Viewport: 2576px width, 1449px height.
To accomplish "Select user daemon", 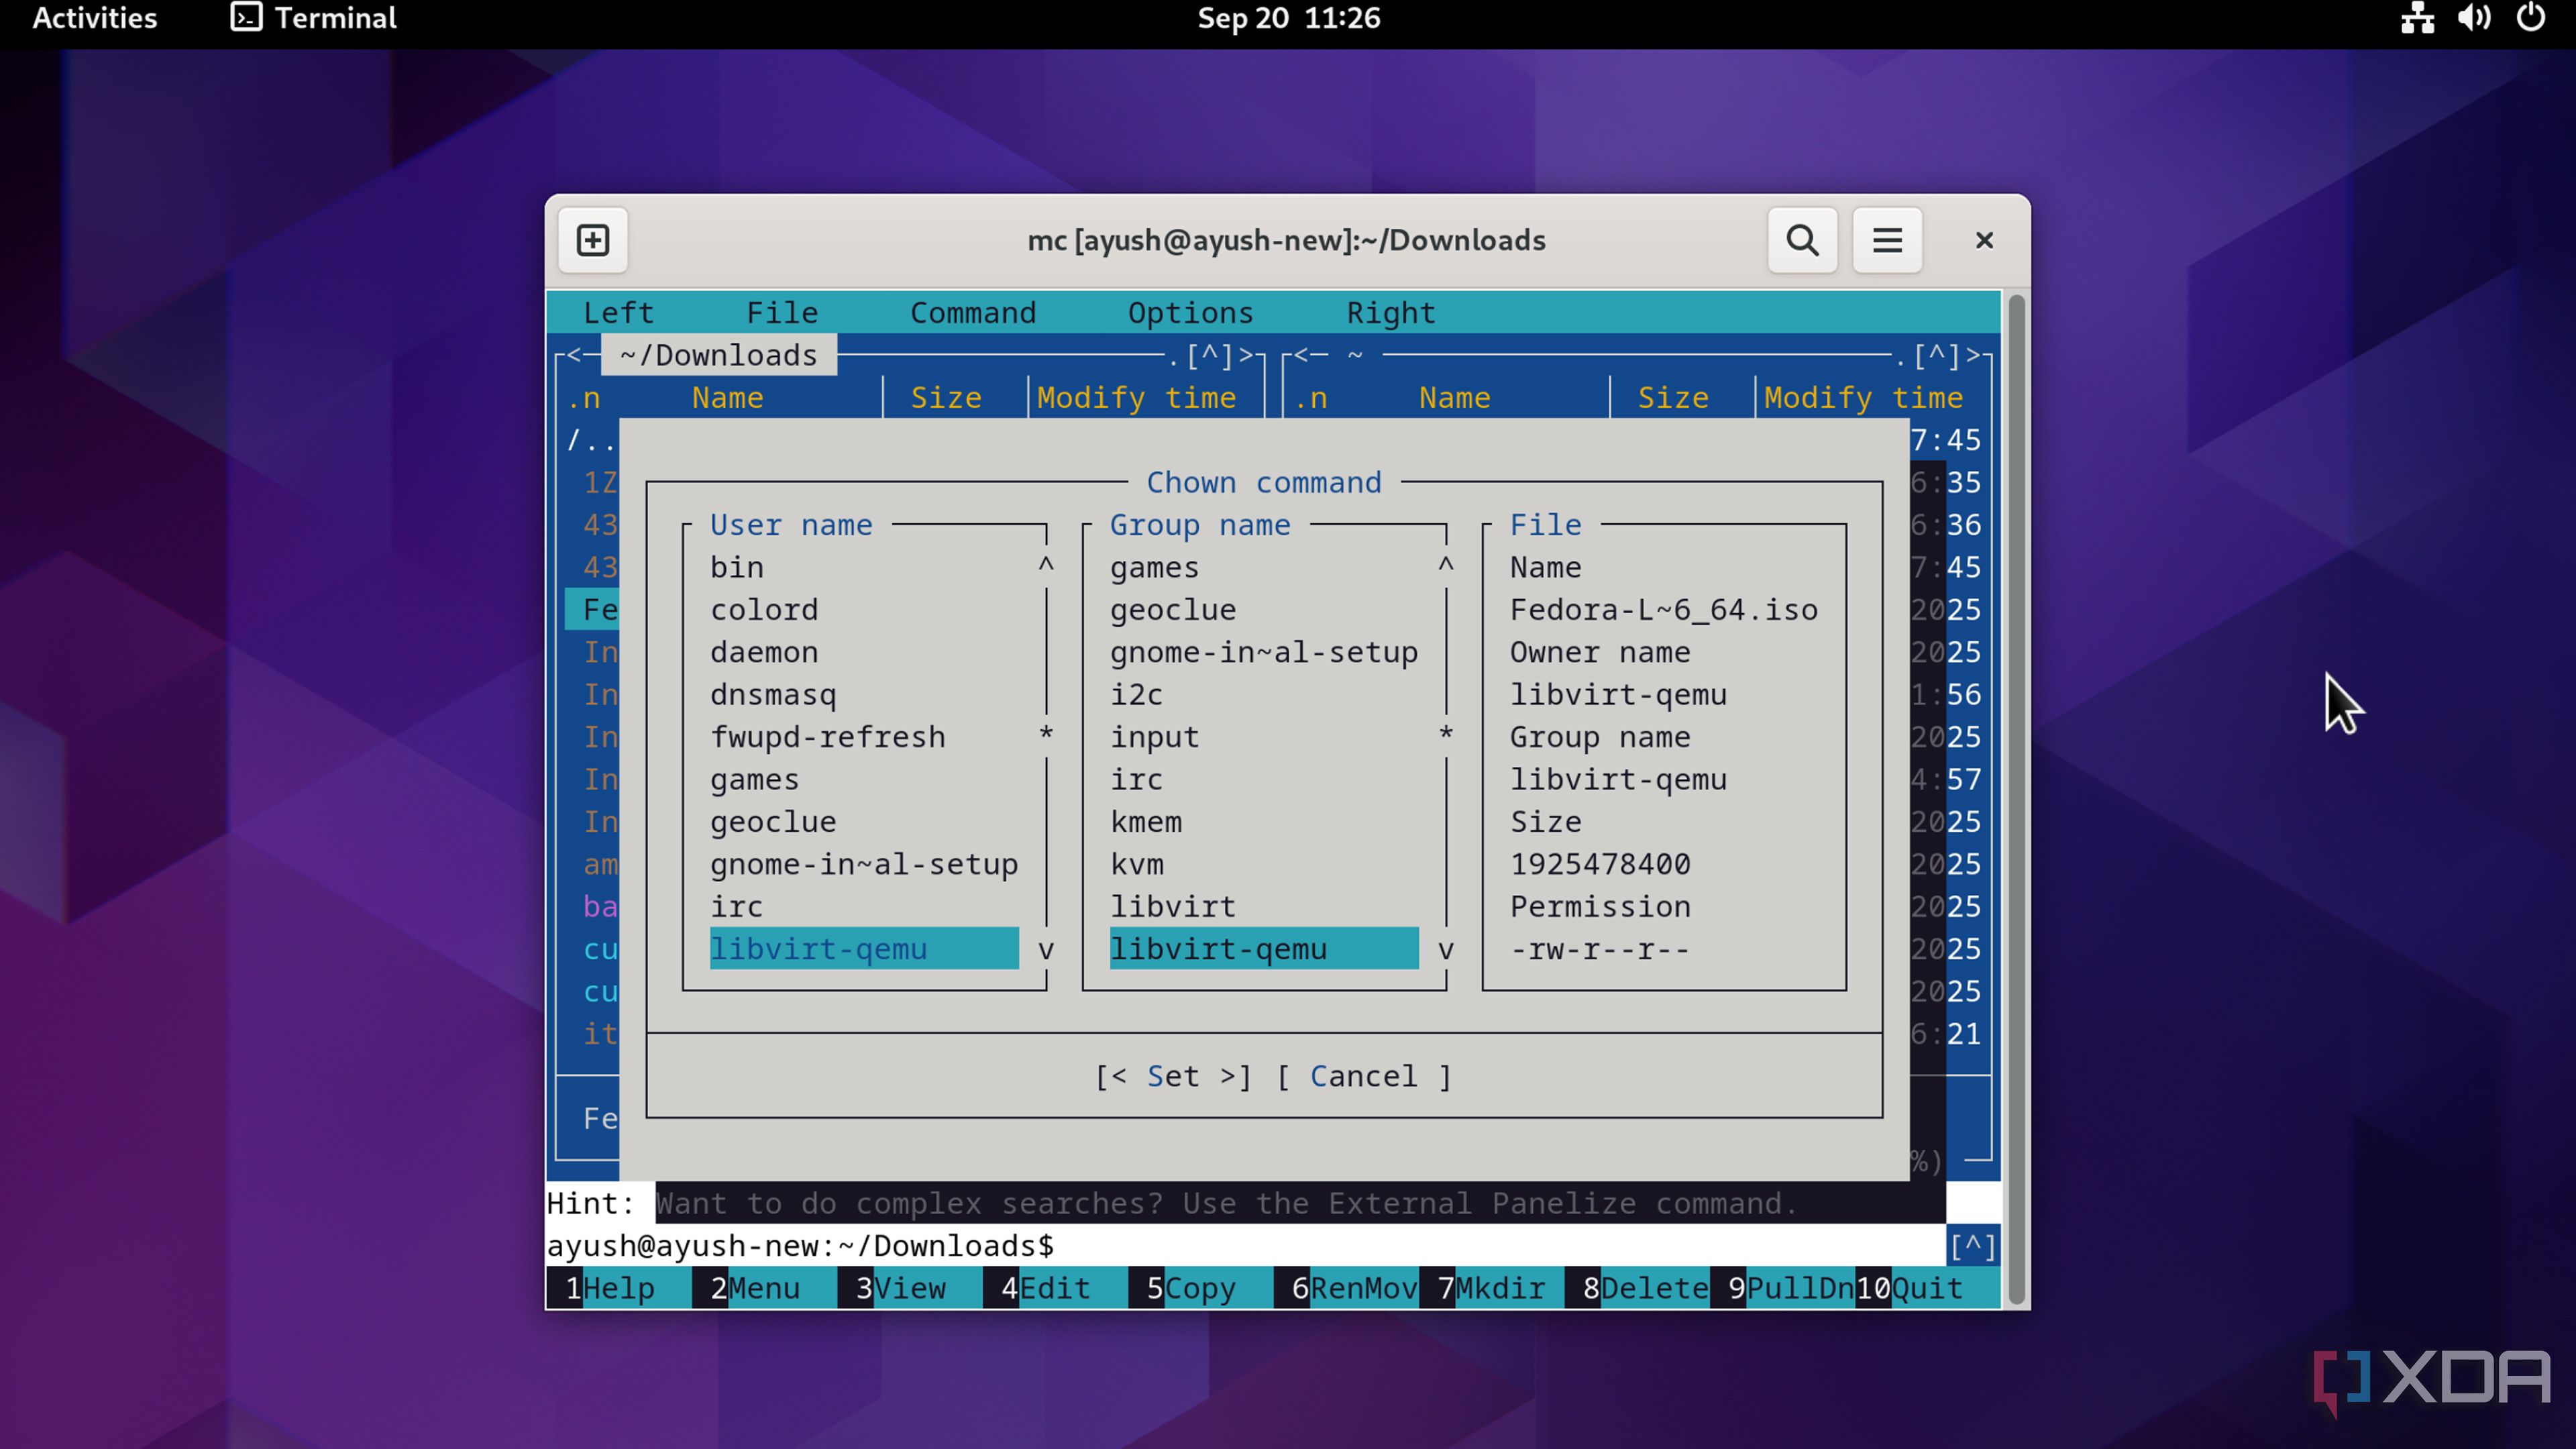I will point(864,652).
